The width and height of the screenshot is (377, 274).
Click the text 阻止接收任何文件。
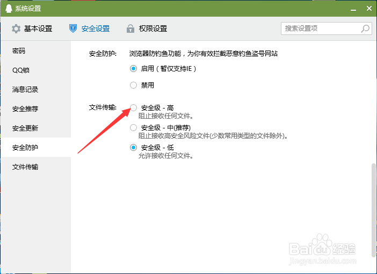pos(166,116)
